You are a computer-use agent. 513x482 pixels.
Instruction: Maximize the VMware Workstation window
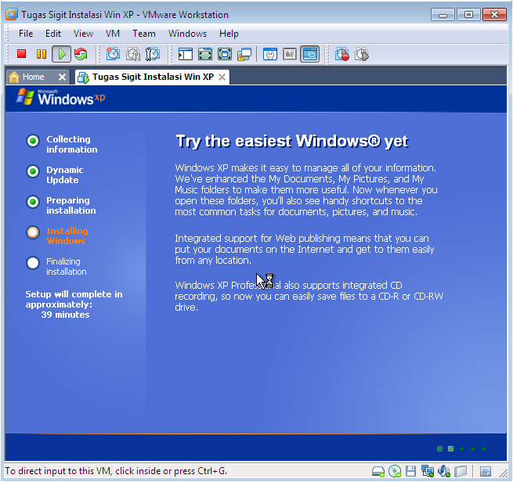[468, 15]
